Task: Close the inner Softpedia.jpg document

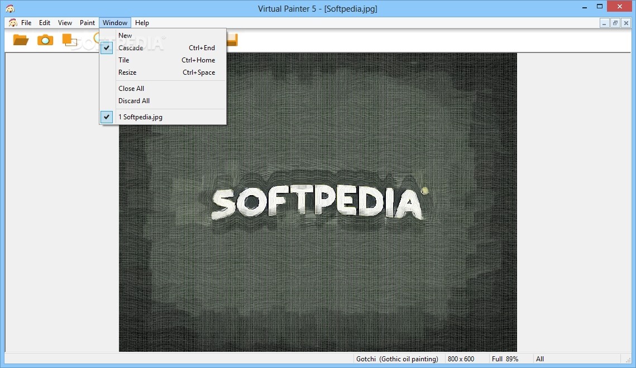Action: click(627, 23)
